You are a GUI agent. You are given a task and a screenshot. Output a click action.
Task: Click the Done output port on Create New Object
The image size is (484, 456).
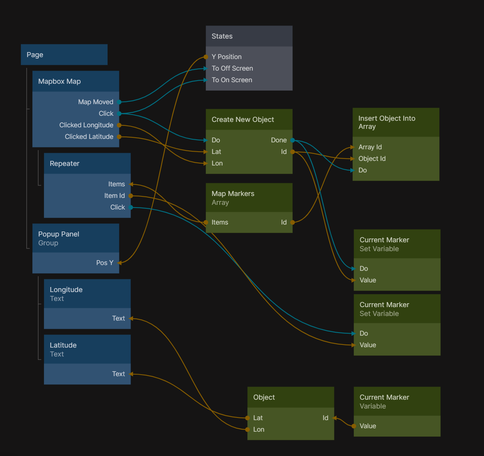click(292, 140)
